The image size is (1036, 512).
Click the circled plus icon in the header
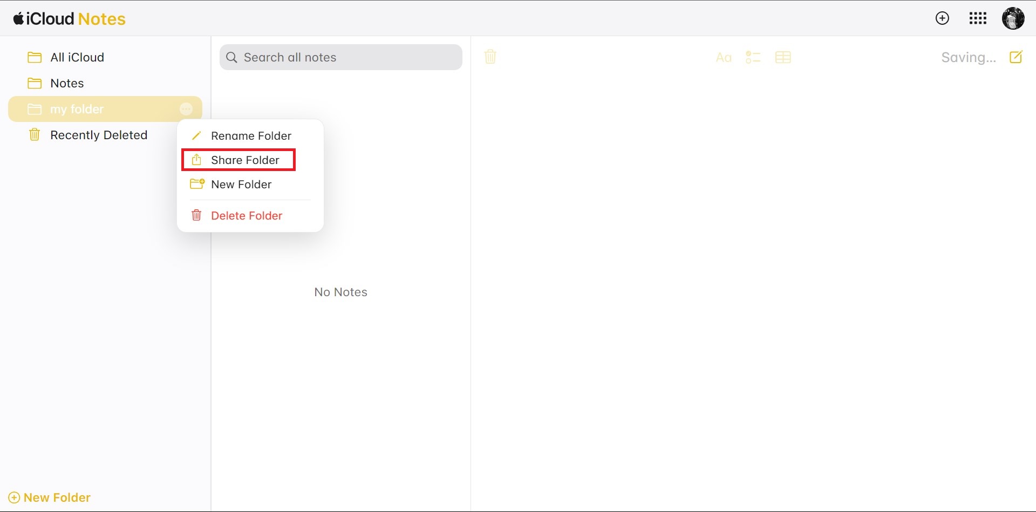(x=942, y=18)
